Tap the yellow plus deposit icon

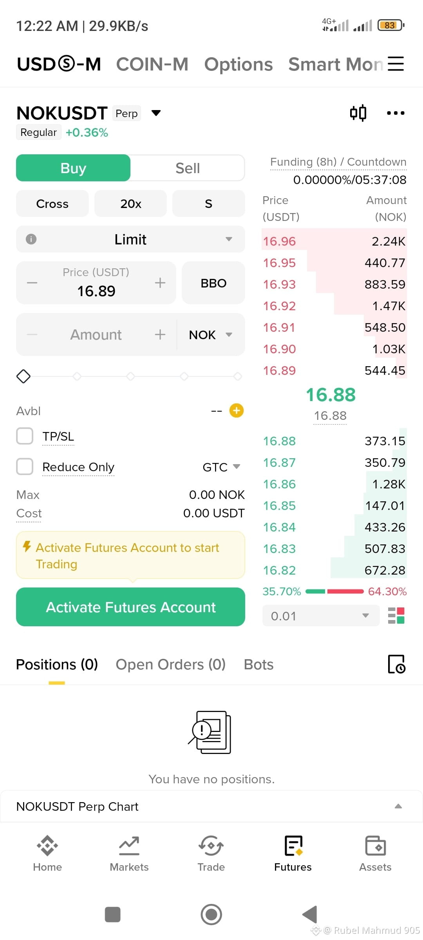pos(237,410)
